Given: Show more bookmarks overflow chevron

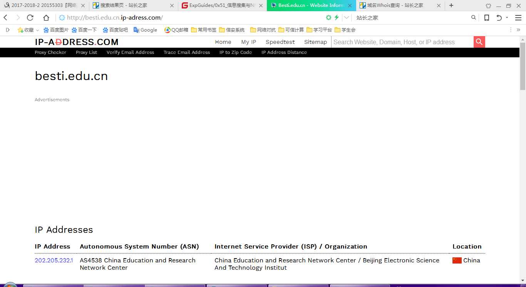Looking at the screenshot, I should pyautogui.click(x=518, y=30).
